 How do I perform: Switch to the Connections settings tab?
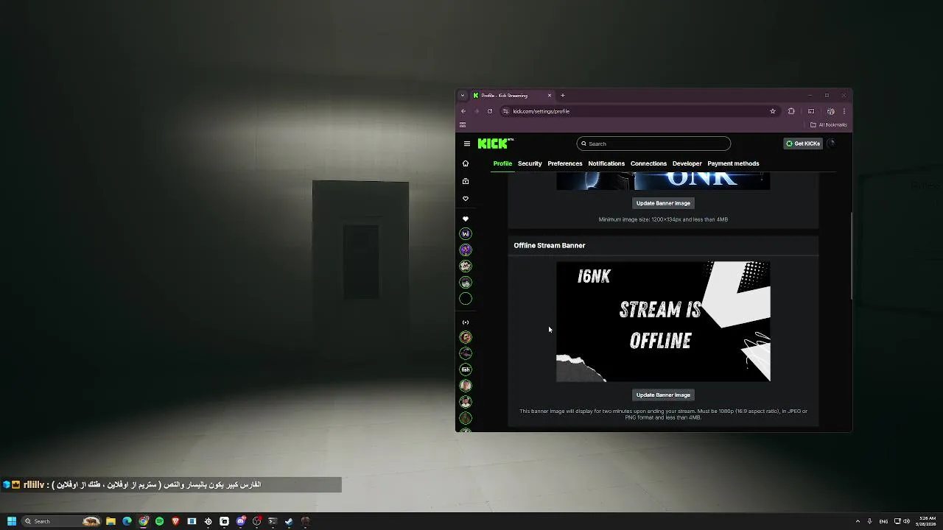pyautogui.click(x=648, y=163)
